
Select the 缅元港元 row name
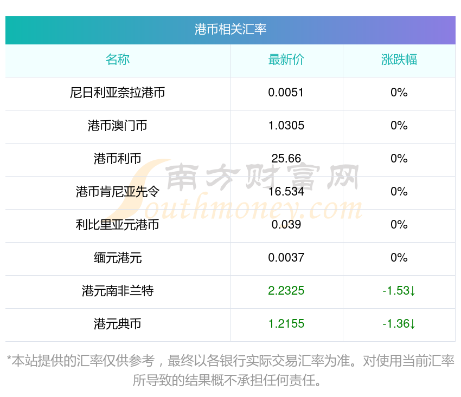click(x=118, y=258)
